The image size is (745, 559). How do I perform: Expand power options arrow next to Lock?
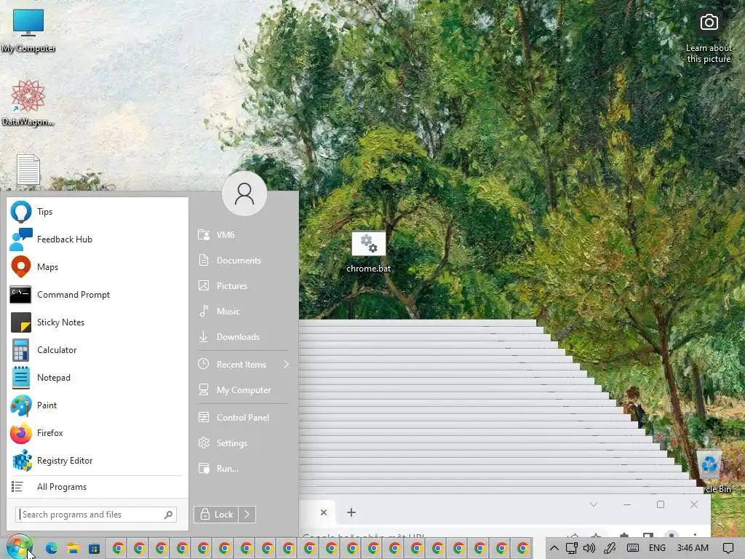(247, 515)
